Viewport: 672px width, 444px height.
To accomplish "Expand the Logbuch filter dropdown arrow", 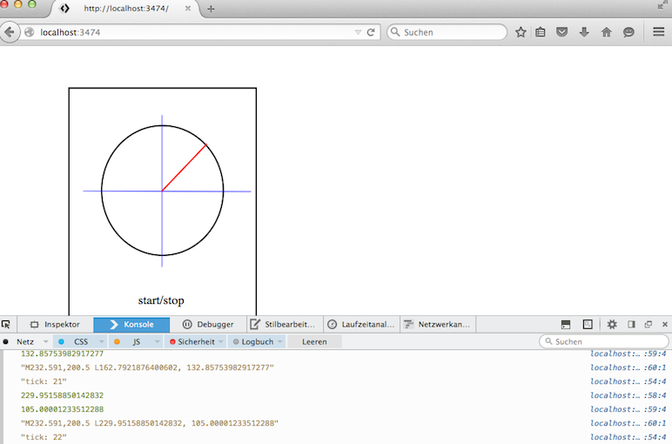I will pos(280,342).
